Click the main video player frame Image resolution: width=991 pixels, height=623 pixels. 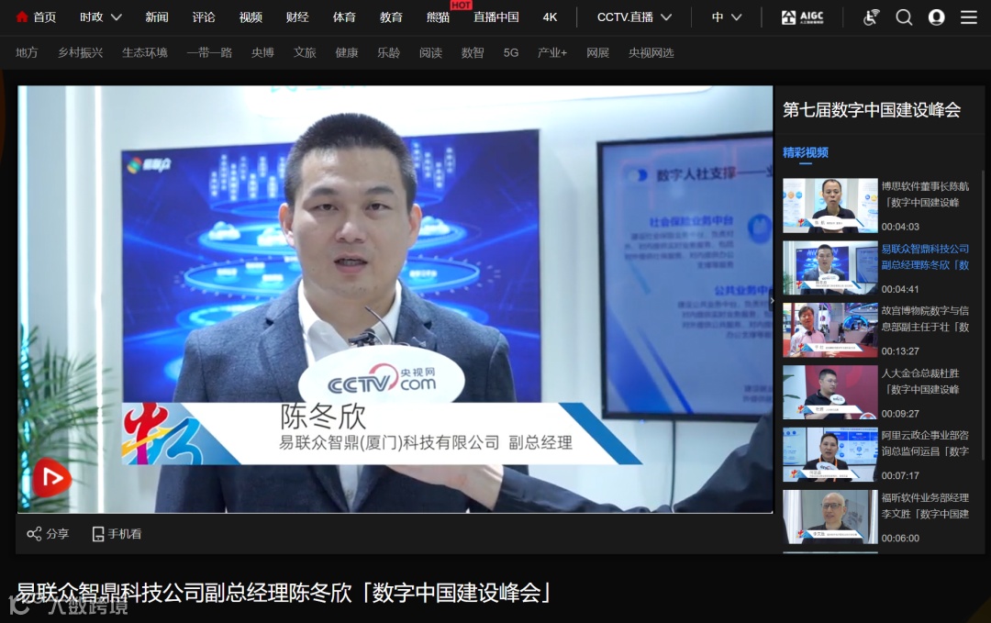click(x=395, y=299)
